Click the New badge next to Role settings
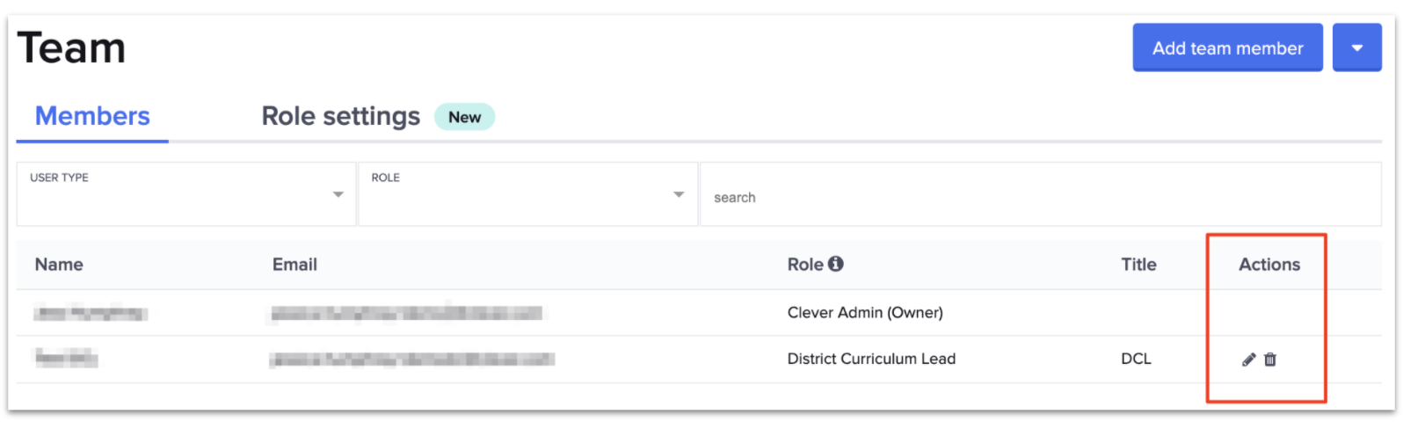Image resolution: width=1403 pixels, height=429 pixels. pyautogui.click(x=464, y=117)
